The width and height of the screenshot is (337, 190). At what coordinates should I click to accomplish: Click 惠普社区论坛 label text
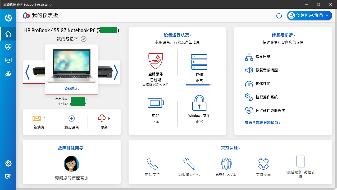tap(226, 175)
